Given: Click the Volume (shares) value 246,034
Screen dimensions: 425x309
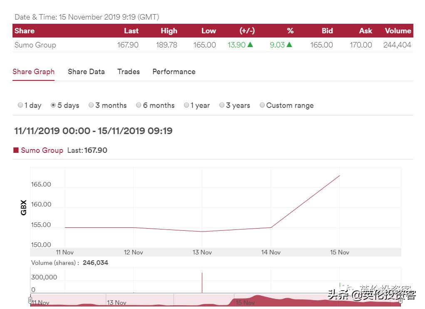Looking at the screenshot, I should tap(95, 263).
